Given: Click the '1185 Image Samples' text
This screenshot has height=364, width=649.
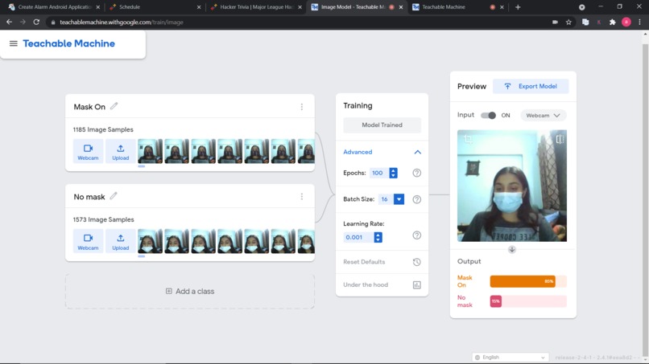Looking at the screenshot, I should point(103,129).
